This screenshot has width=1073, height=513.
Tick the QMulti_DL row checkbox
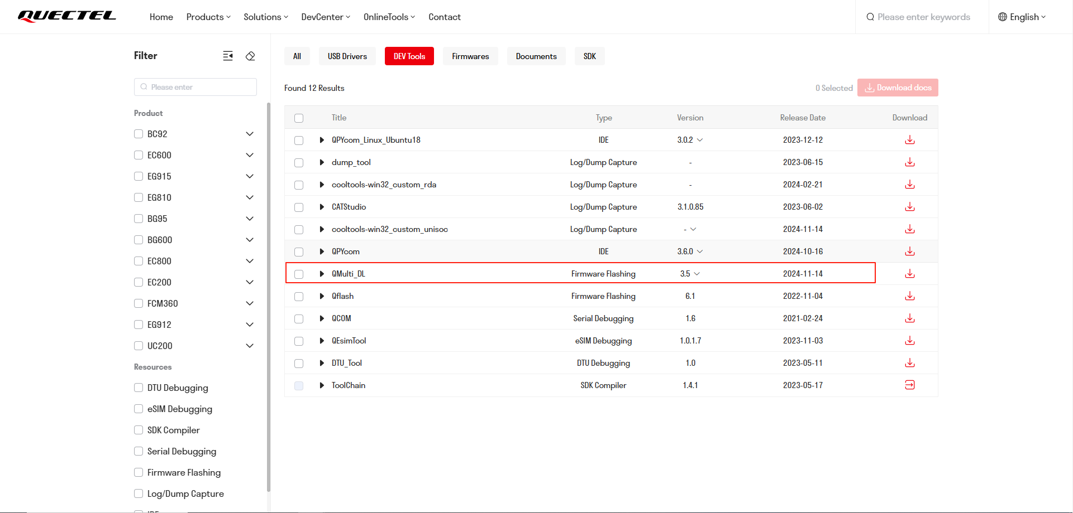pyautogui.click(x=299, y=274)
